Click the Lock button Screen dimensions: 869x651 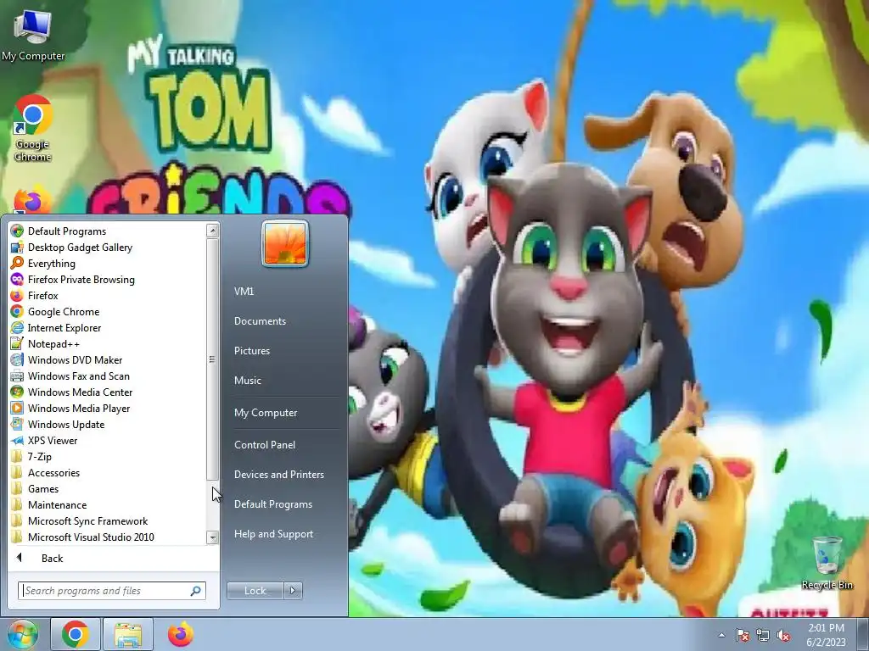255,591
